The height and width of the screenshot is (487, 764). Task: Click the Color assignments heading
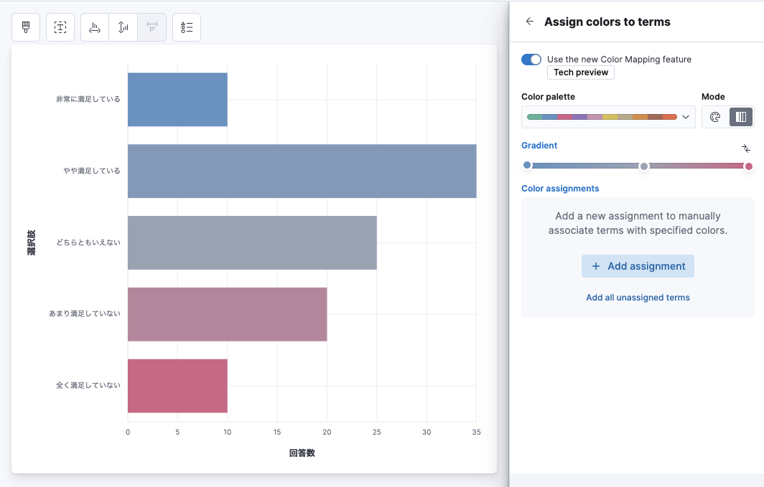tap(560, 189)
